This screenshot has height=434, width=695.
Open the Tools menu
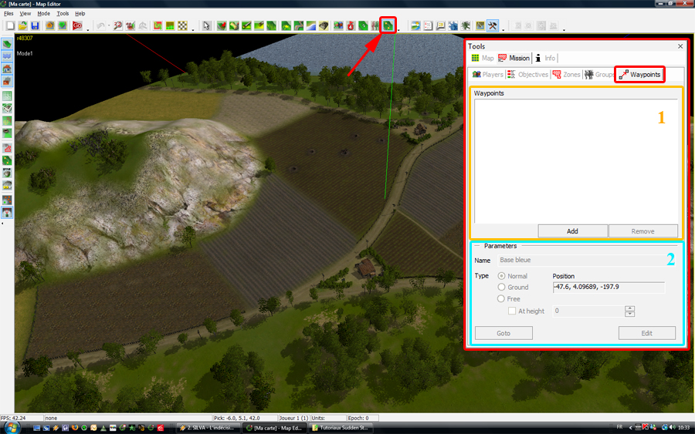pyautogui.click(x=63, y=14)
